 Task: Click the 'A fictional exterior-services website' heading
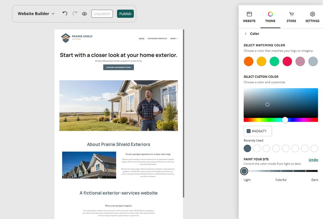tap(118, 193)
